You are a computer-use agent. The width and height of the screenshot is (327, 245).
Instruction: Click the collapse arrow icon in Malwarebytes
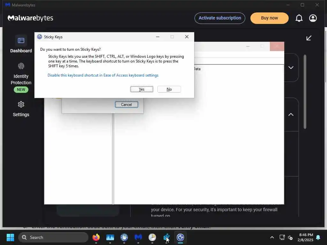pos(309,38)
